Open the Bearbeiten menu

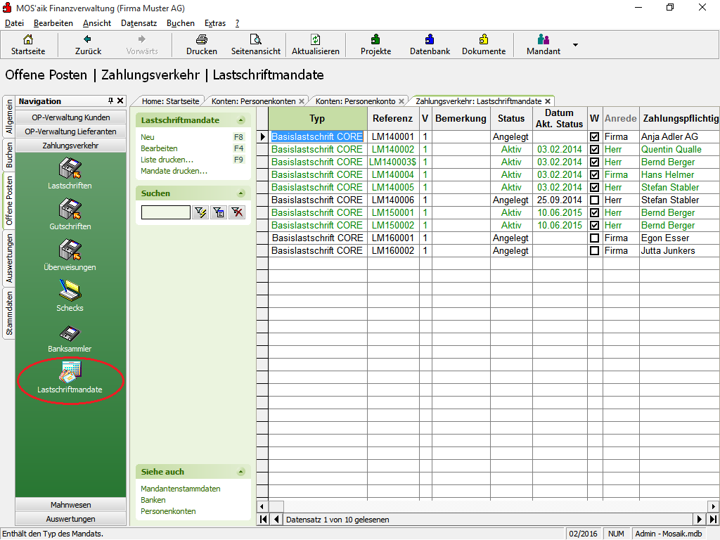[53, 23]
